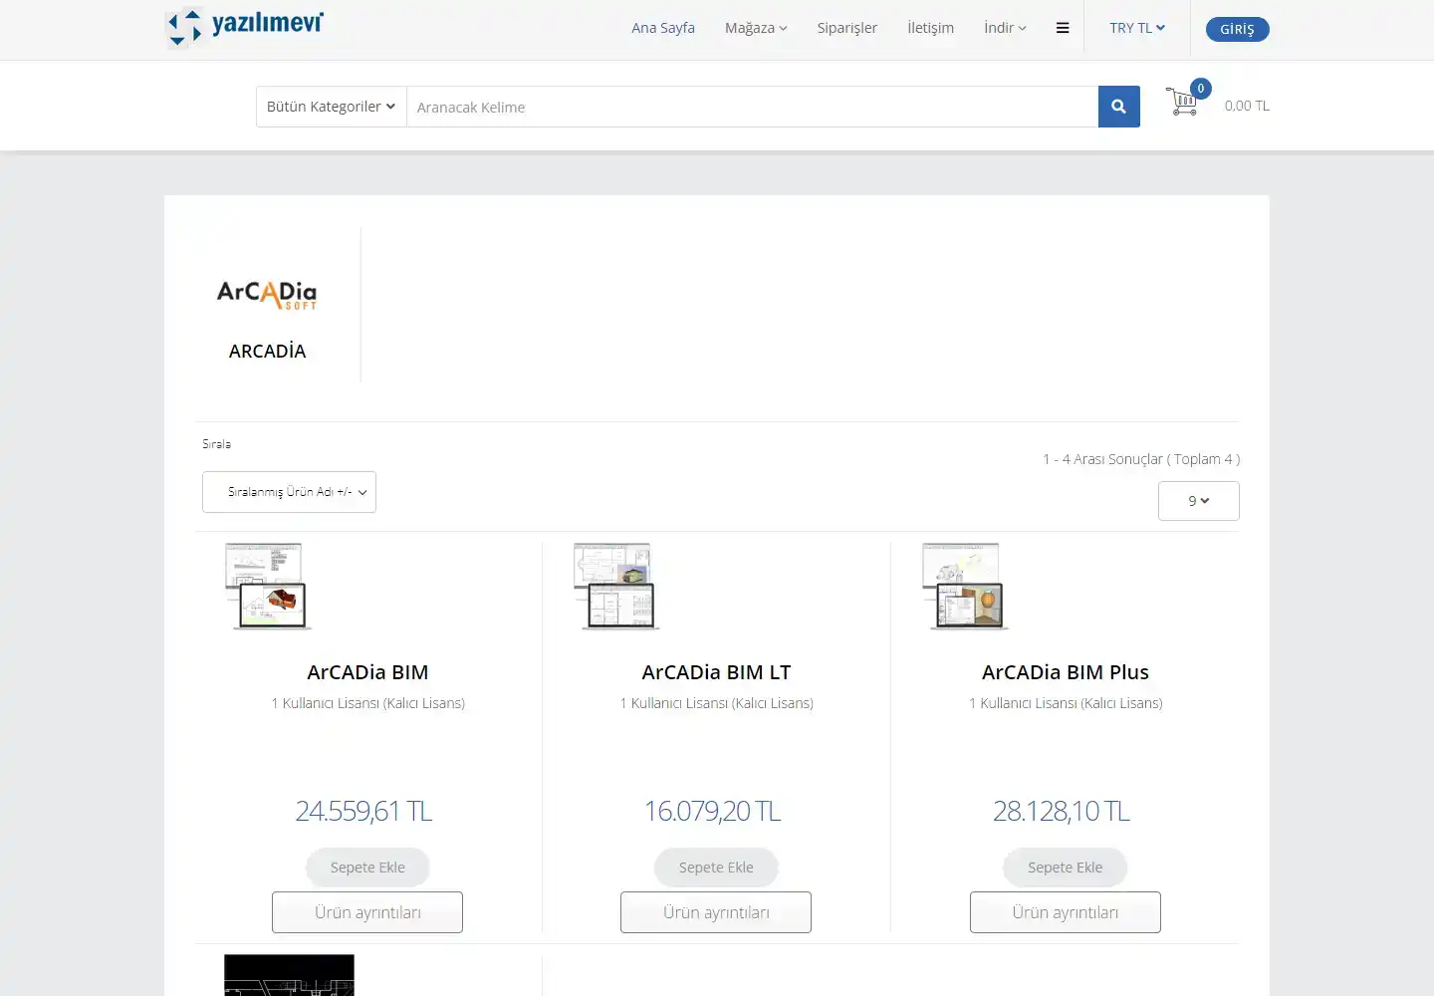The width and height of the screenshot is (1434, 996).
Task: Open the ArCADia BIM title link
Action: click(367, 672)
